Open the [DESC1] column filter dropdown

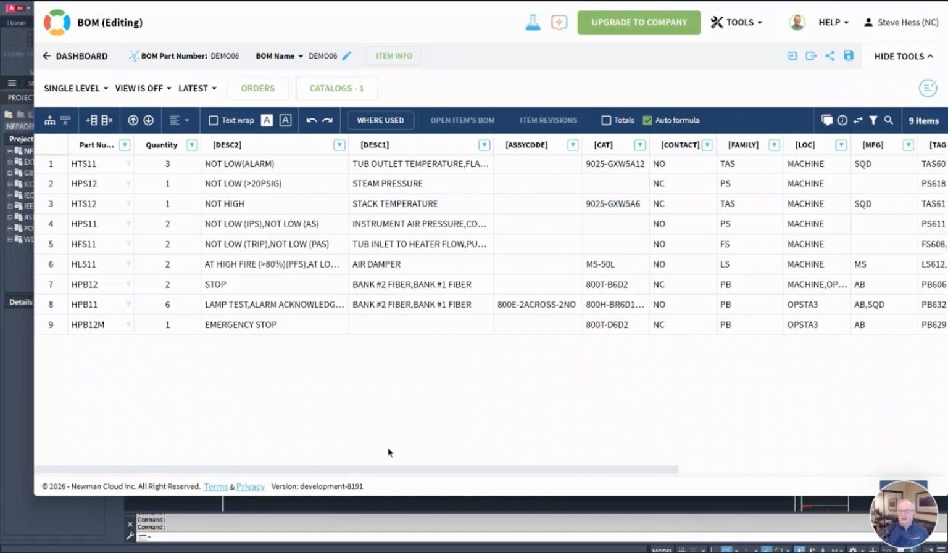[484, 145]
